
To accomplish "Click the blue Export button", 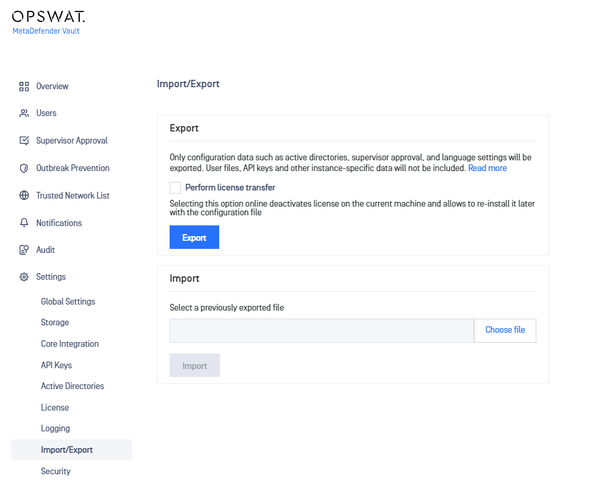I will tap(194, 237).
